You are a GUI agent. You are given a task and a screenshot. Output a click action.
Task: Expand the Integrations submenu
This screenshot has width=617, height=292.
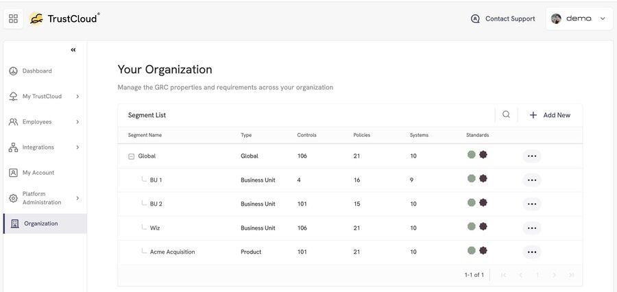[x=77, y=147]
